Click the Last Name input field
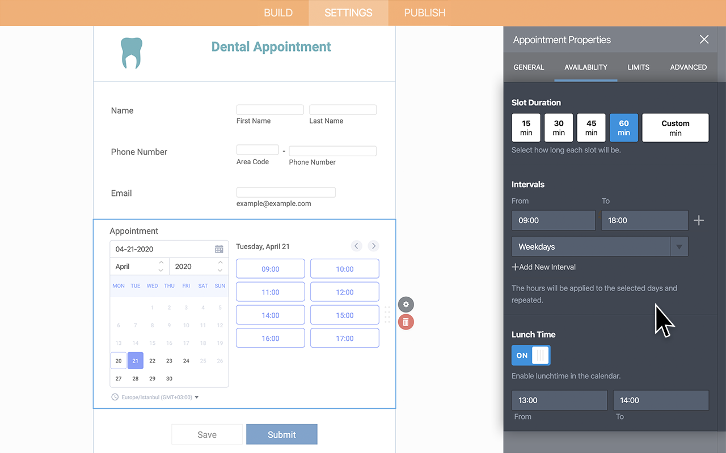726x453 pixels. [x=343, y=110]
